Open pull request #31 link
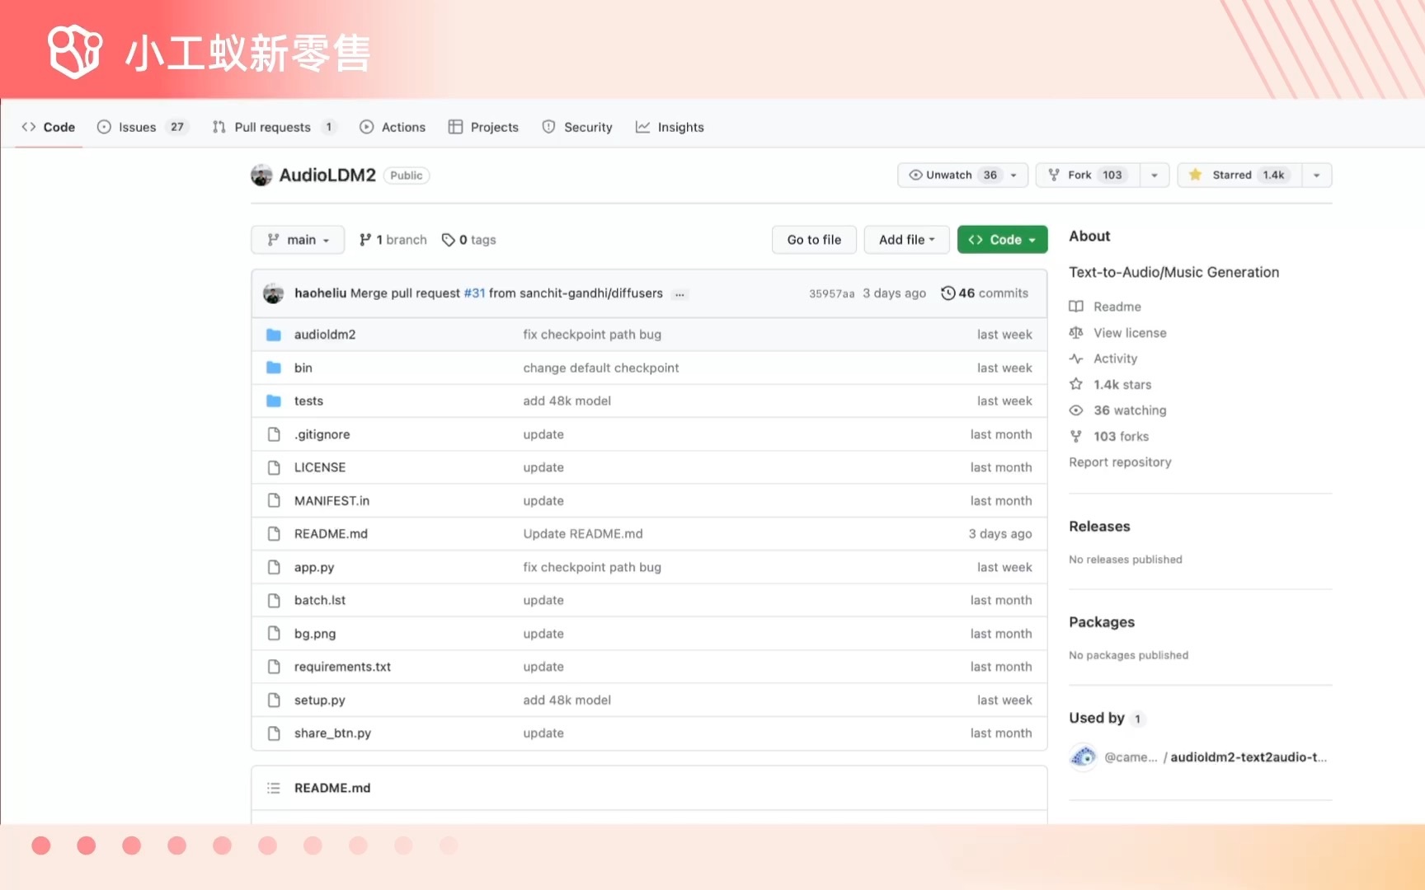1425x890 pixels. [474, 293]
